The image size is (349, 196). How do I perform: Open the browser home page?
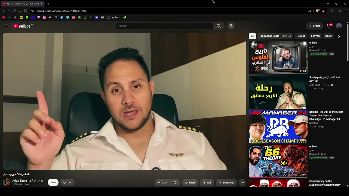click(20, 11)
